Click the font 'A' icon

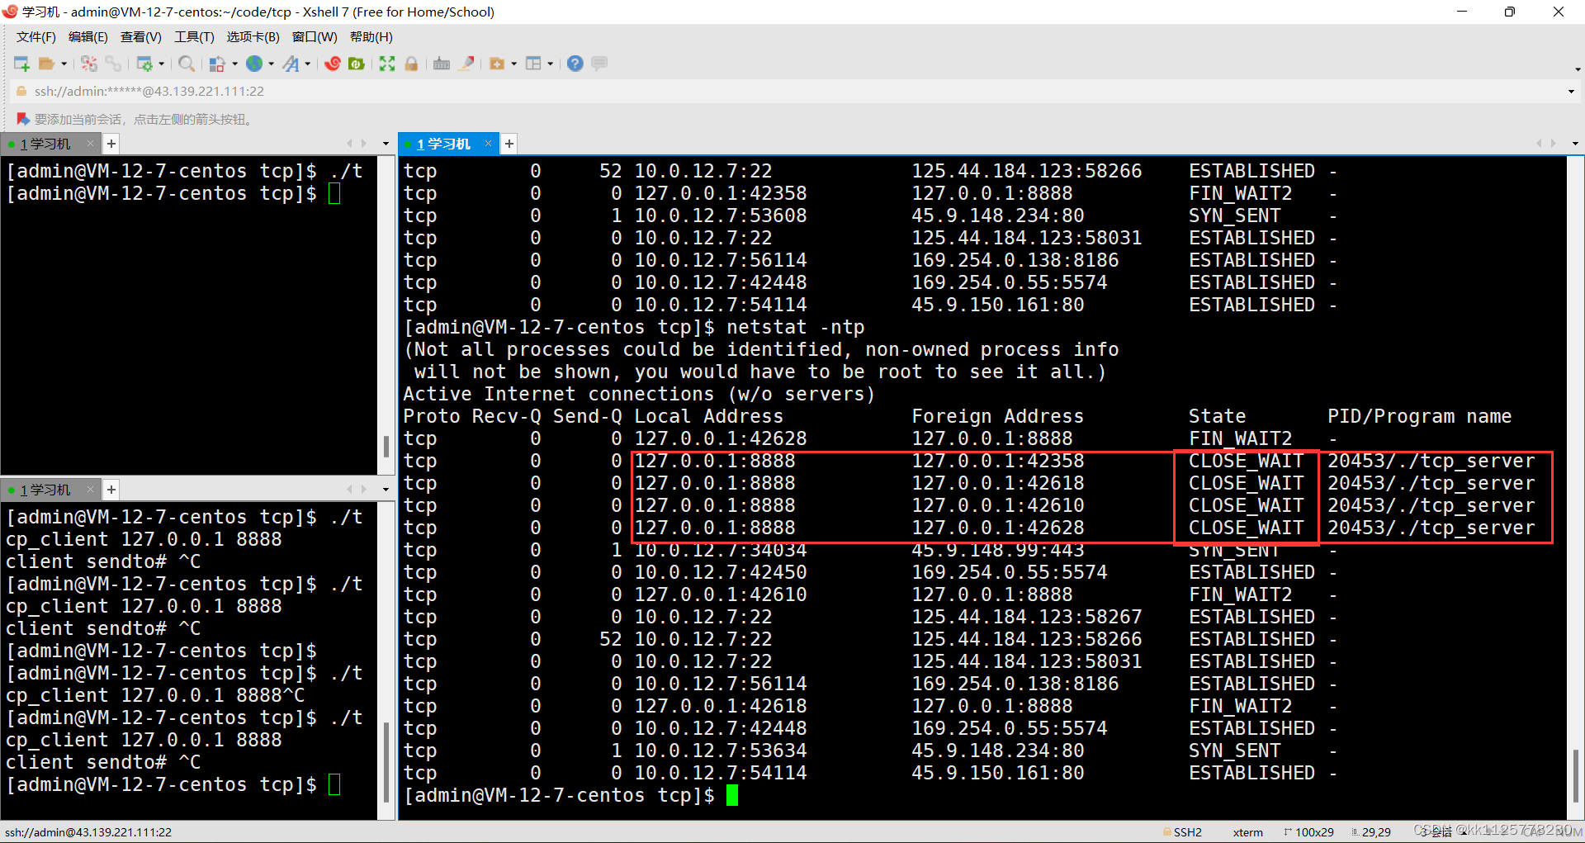pyautogui.click(x=291, y=64)
